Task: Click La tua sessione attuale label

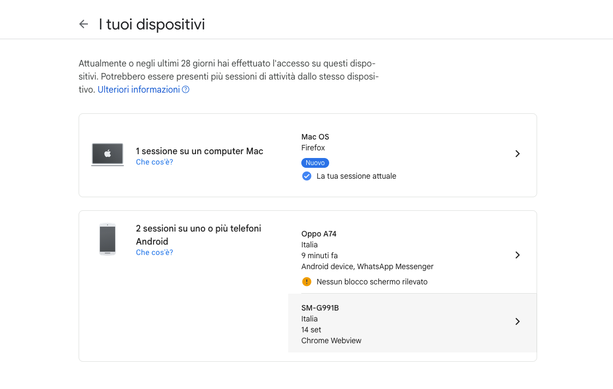Action: tap(356, 176)
